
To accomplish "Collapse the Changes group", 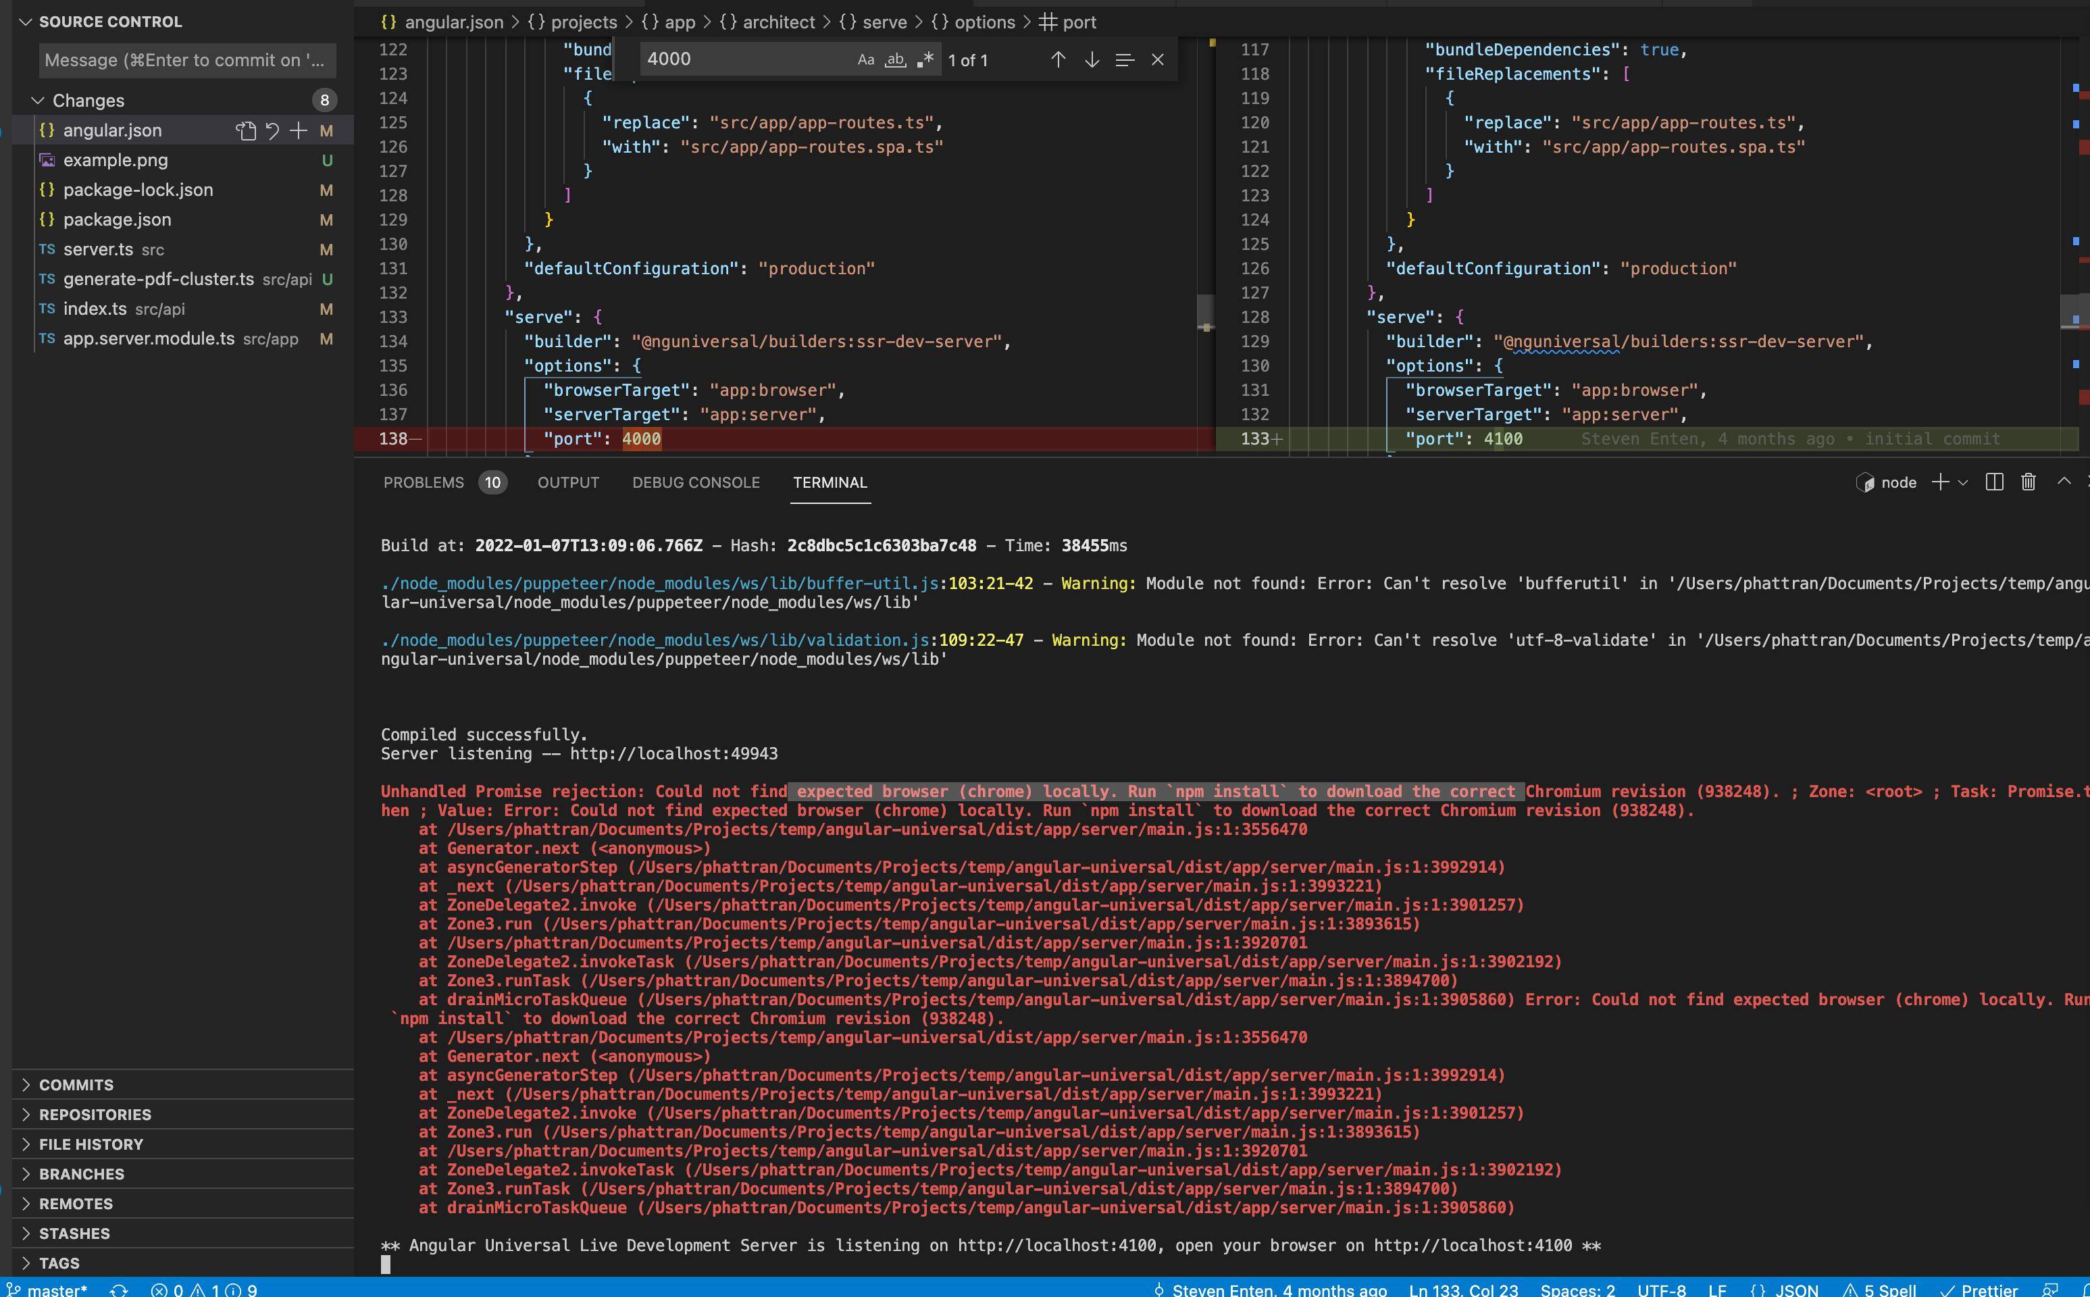I will (x=38, y=101).
